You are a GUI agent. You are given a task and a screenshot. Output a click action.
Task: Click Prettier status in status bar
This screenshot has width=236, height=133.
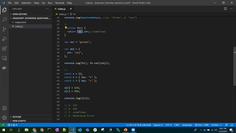point(216,125)
